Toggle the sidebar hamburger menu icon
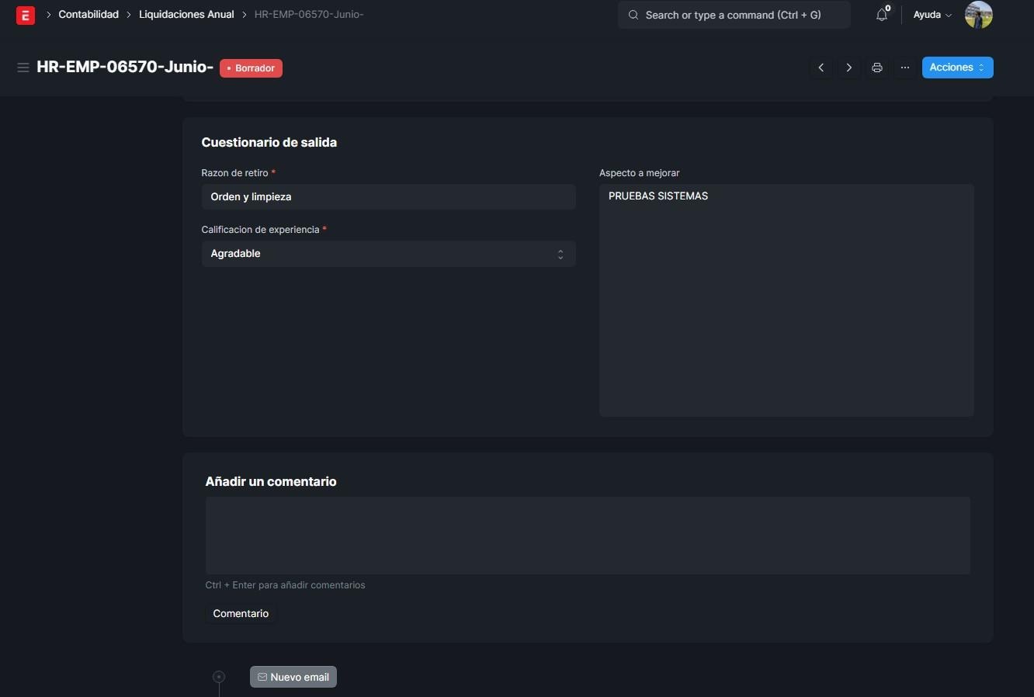Screen dimensions: 1034x697 click(x=23, y=68)
